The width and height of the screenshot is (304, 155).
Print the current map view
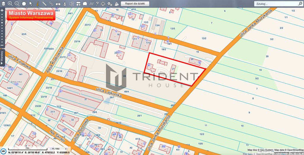tap(58, 4)
